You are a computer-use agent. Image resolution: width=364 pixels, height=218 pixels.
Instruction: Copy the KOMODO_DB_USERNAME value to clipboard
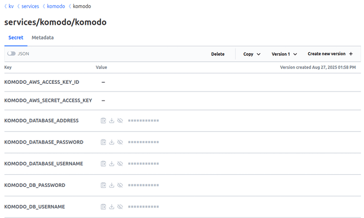(103, 207)
